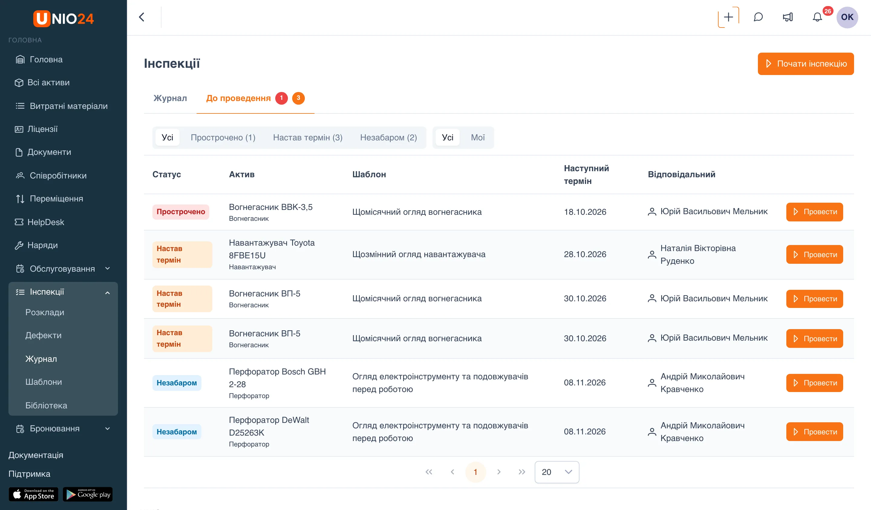
Task: Open the megaphone announcements icon
Action: (788, 17)
